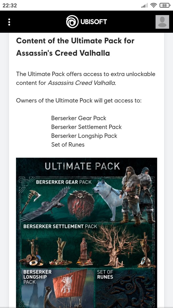Tap the clock showing 22:32
This screenshot has width=173, height=308.
tap(10, 5)
